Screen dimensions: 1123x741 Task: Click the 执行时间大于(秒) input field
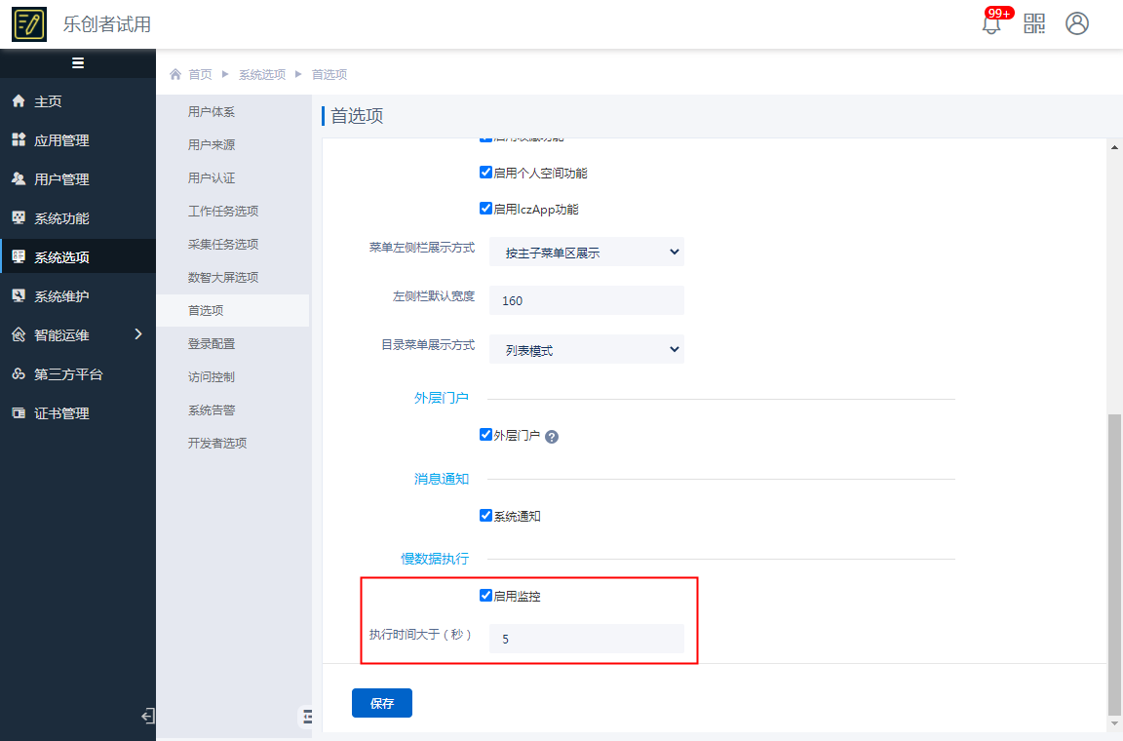pos(586,640)
